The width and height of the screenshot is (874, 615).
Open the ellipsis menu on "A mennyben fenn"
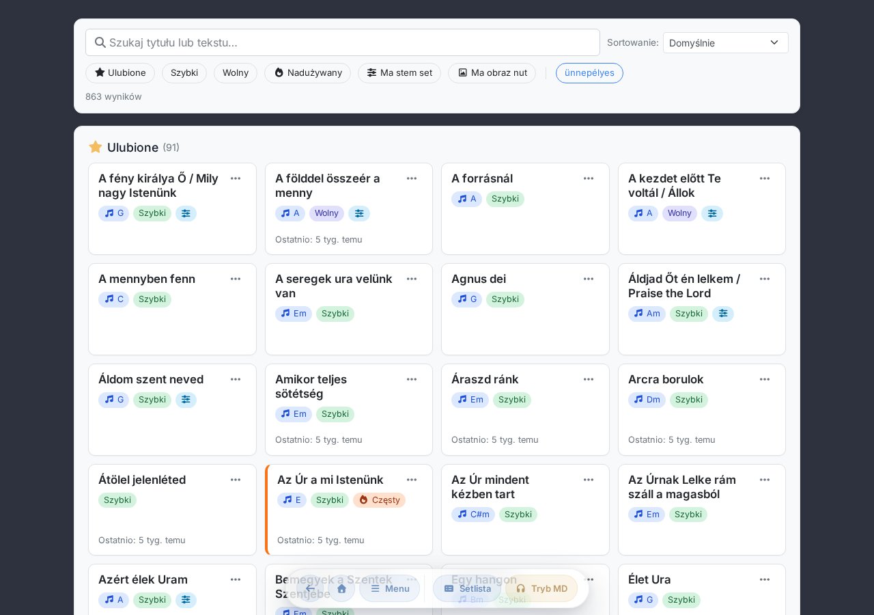pos(236,279)
